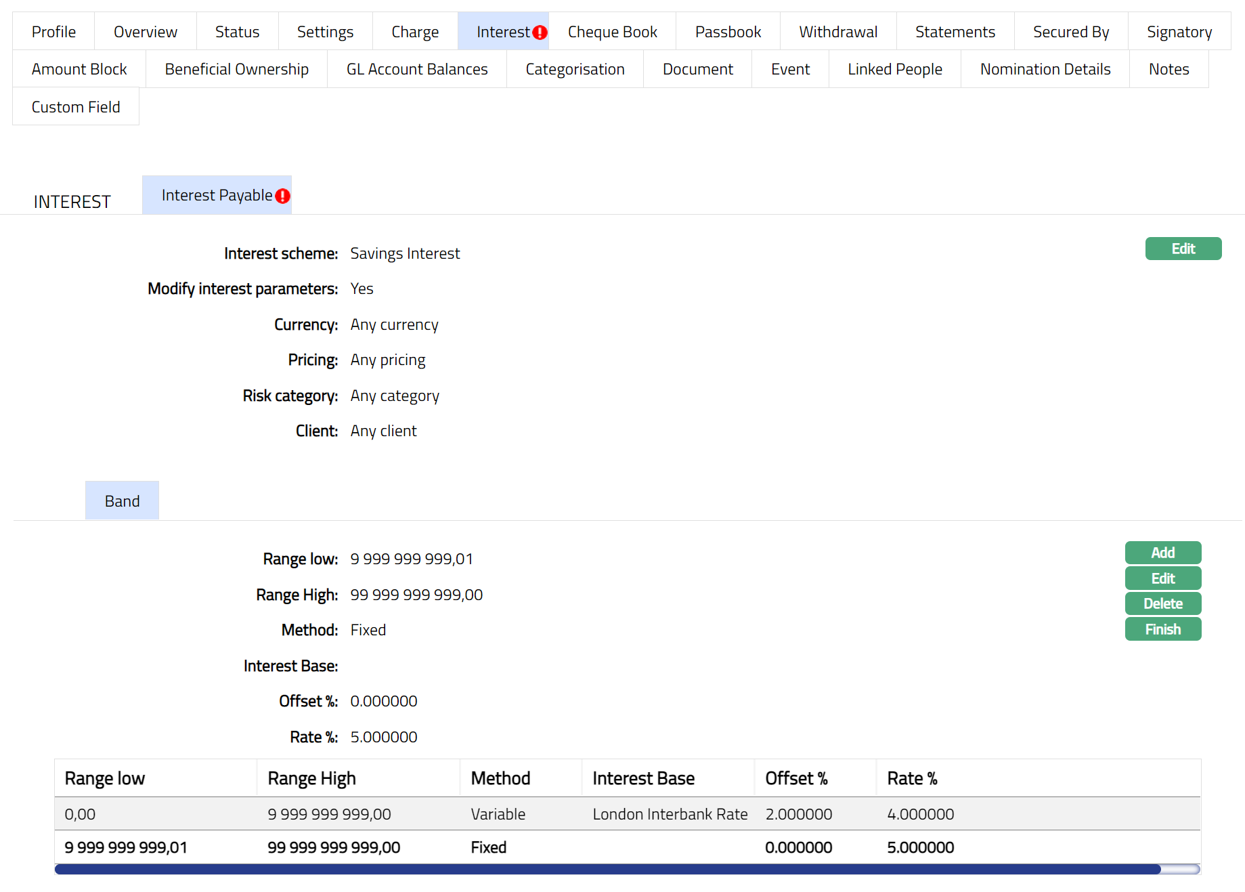Edit the selected band entry

(1162, 578)
